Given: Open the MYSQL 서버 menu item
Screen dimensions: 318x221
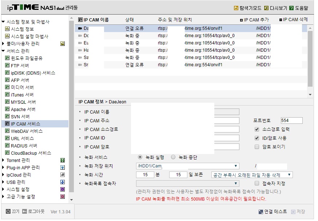Looking at the screenshot, I should click(x=23, y=102).
